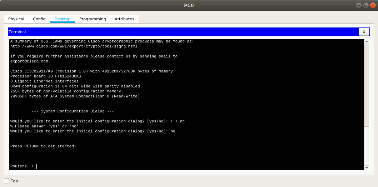Open the Physical tab

coord(16,19)
